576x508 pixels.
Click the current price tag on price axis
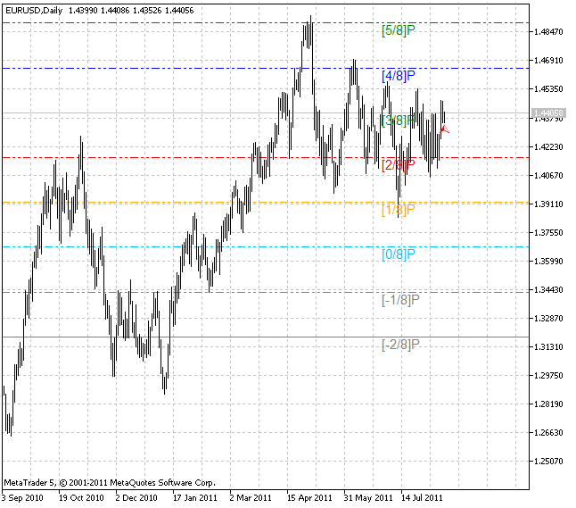click(546, 114)
